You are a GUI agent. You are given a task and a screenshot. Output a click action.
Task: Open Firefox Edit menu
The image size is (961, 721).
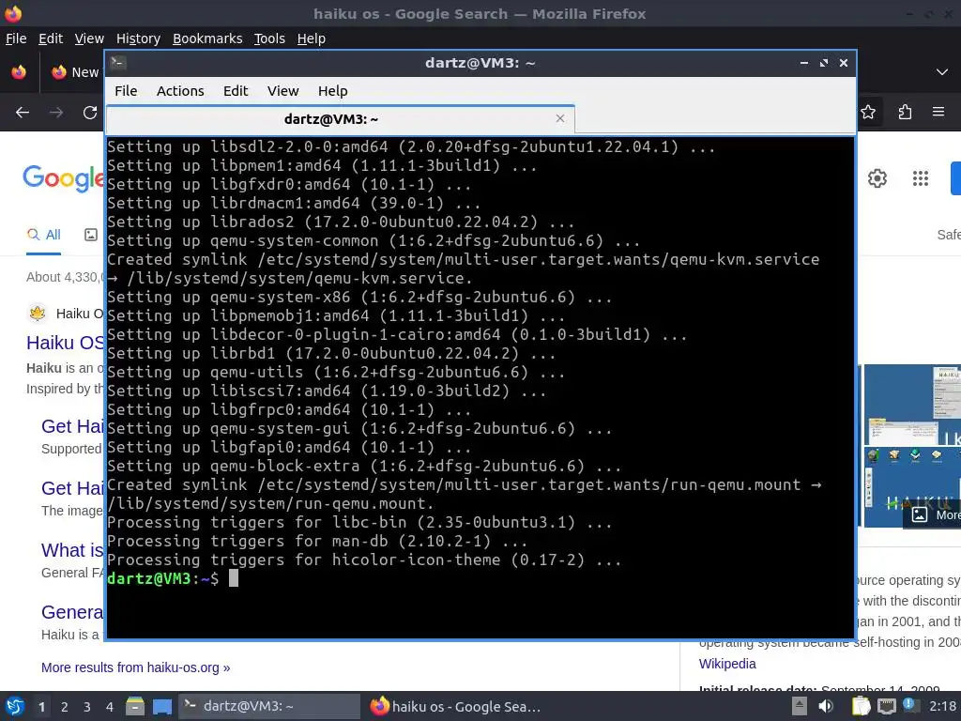click(x=51, y=38)
